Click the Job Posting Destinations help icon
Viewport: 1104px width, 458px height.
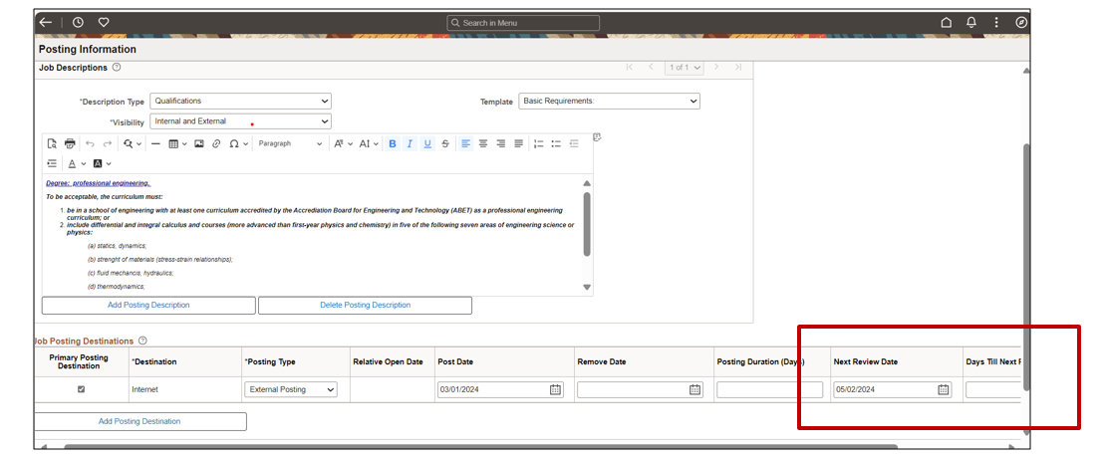pos(142,341)
